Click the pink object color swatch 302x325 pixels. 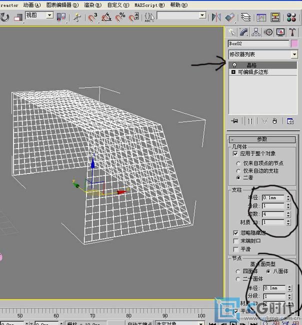[294, 43]
